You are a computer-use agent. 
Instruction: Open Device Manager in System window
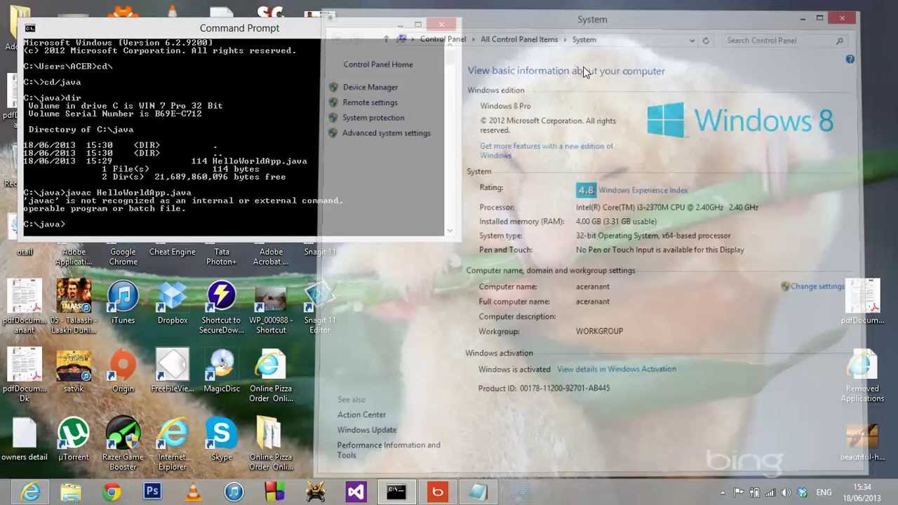(370, 87)
